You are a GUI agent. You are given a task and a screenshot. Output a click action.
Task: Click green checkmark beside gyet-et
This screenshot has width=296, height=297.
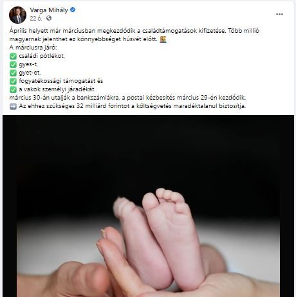(13, 73)
